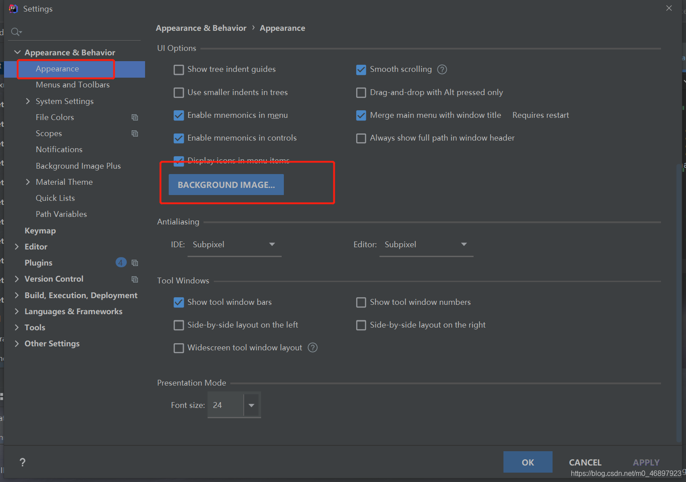This screenshot has height=482, width=686.
Task: Open the Widescreen tool window layout help icon
Action: (x=313, y=347)
